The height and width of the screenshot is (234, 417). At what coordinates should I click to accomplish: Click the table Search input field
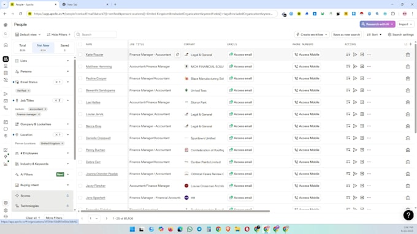(96, 34)
